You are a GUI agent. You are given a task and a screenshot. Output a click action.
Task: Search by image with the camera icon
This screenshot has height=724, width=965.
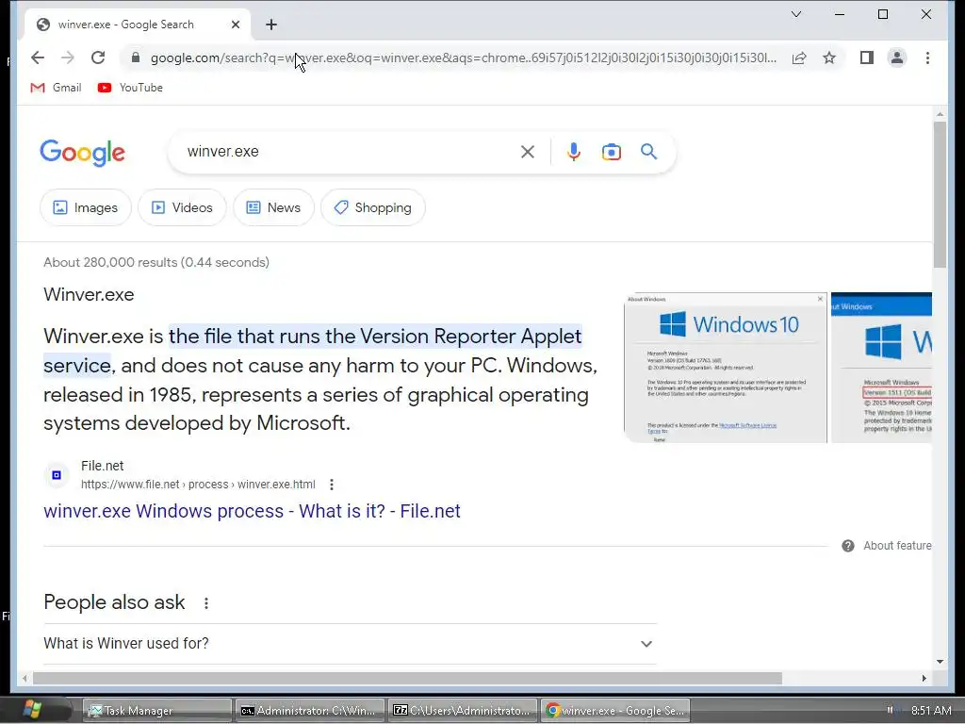611,152
